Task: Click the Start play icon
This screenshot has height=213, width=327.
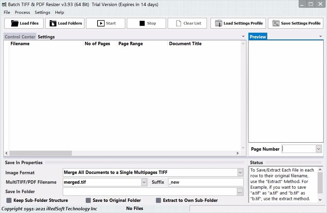Action: (x=101, y=23)
